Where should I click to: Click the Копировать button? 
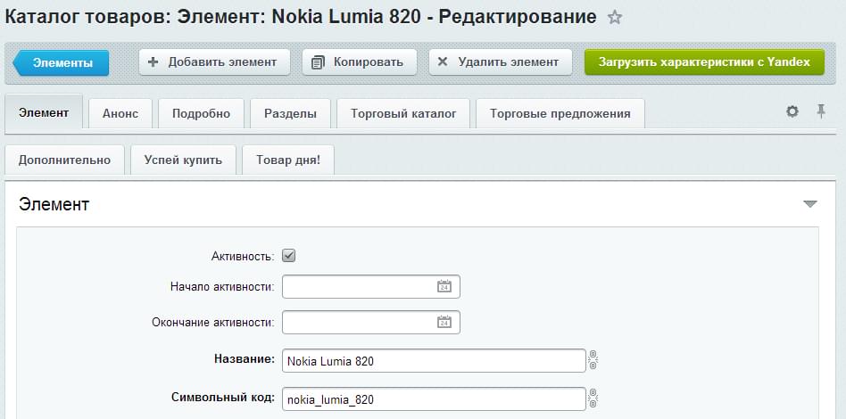click(360, 62)
